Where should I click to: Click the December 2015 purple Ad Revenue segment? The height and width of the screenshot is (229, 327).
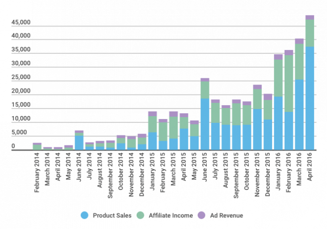268,97
